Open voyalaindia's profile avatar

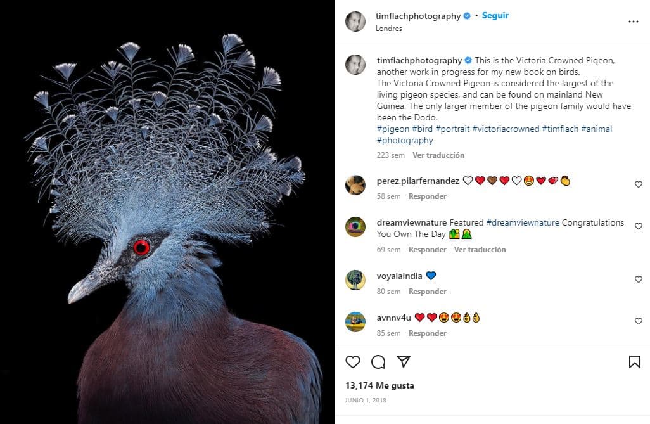(355, 280)
